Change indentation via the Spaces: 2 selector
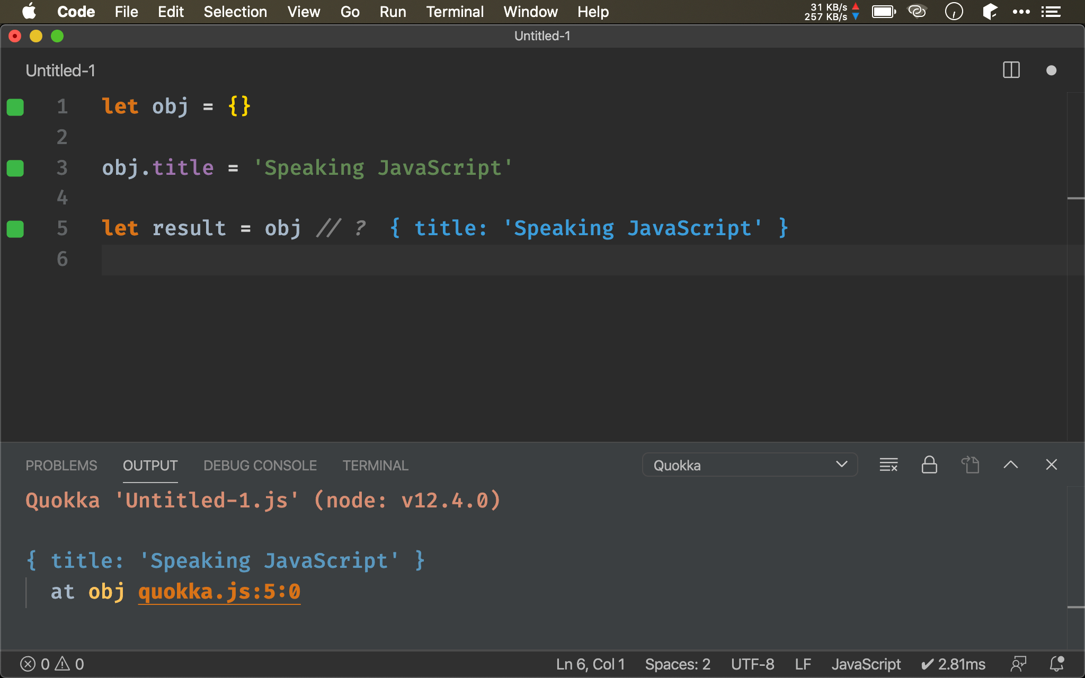The width and height of the screenshot is (1085, 678). point(677,664)
